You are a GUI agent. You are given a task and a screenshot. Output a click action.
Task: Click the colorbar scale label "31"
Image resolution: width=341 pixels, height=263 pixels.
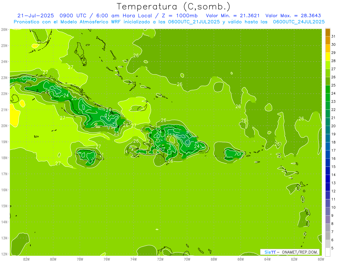pos(334,36)
